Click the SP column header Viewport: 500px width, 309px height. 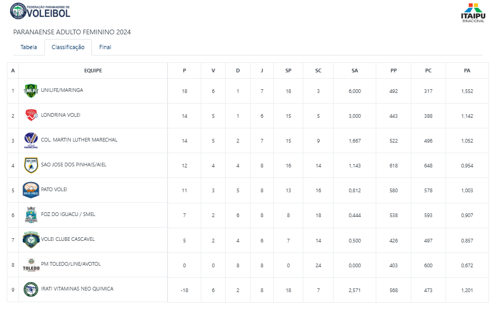pos(288,70)
